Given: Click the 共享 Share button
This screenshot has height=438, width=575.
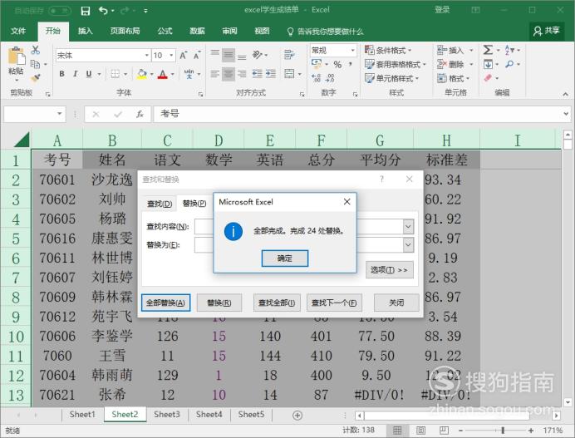Looking at the screenshot, I should [x=547, y=31].
